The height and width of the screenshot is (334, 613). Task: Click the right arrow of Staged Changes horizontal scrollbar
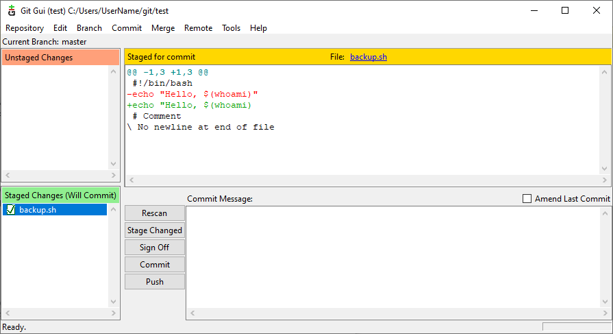point(114,313)
